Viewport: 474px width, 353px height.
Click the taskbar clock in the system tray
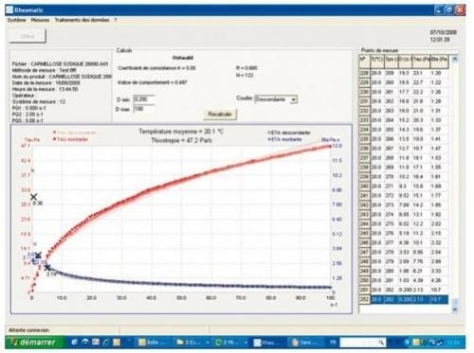coord(452,342)
